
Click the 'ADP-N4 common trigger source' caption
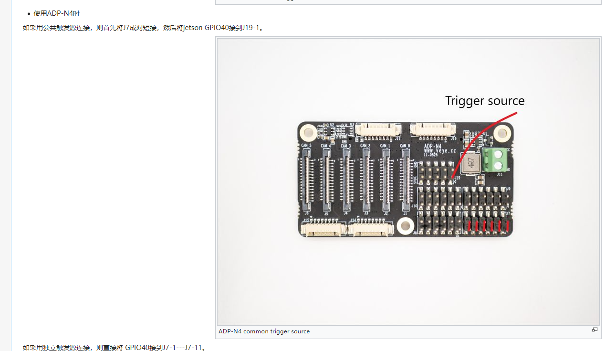pyautogui.click(x=264, y=331)
